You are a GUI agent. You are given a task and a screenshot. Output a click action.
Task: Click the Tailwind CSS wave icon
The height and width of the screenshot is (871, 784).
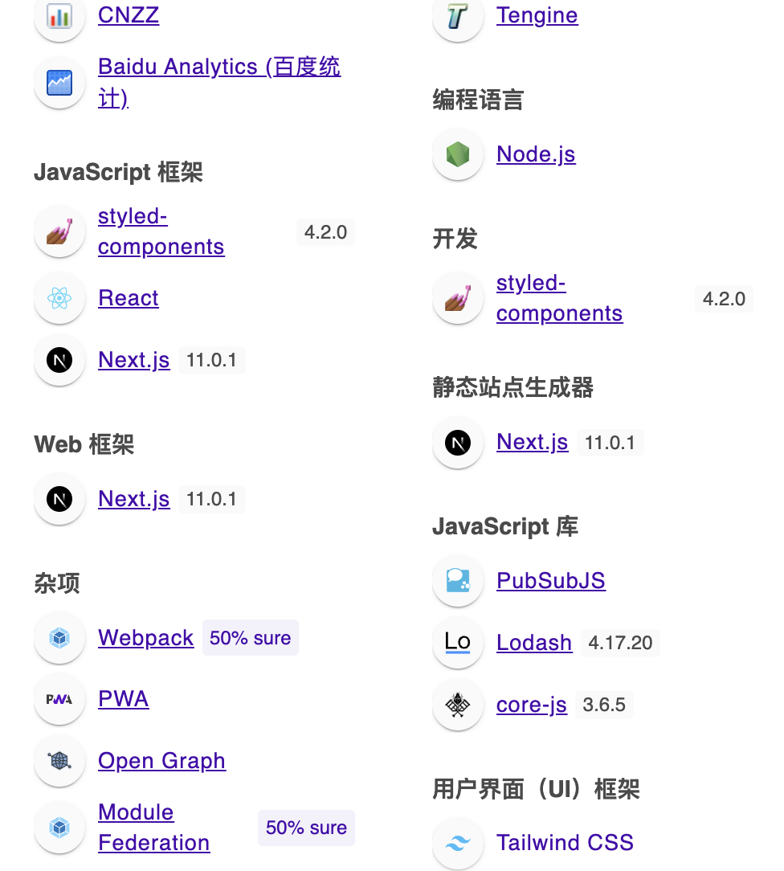(x=458, y=843)
